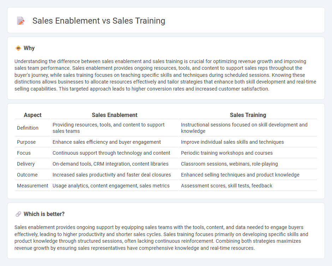Click the paragraph beginning 'Sales enablement provides ongoing support'

pos(161,238)
